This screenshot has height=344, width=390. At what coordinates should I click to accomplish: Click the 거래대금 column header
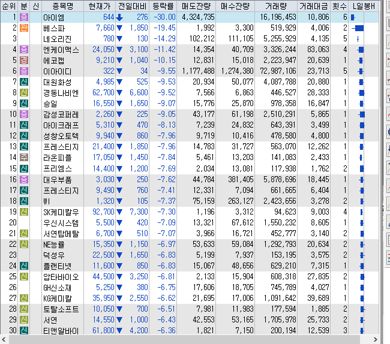(x=314, y=6)
